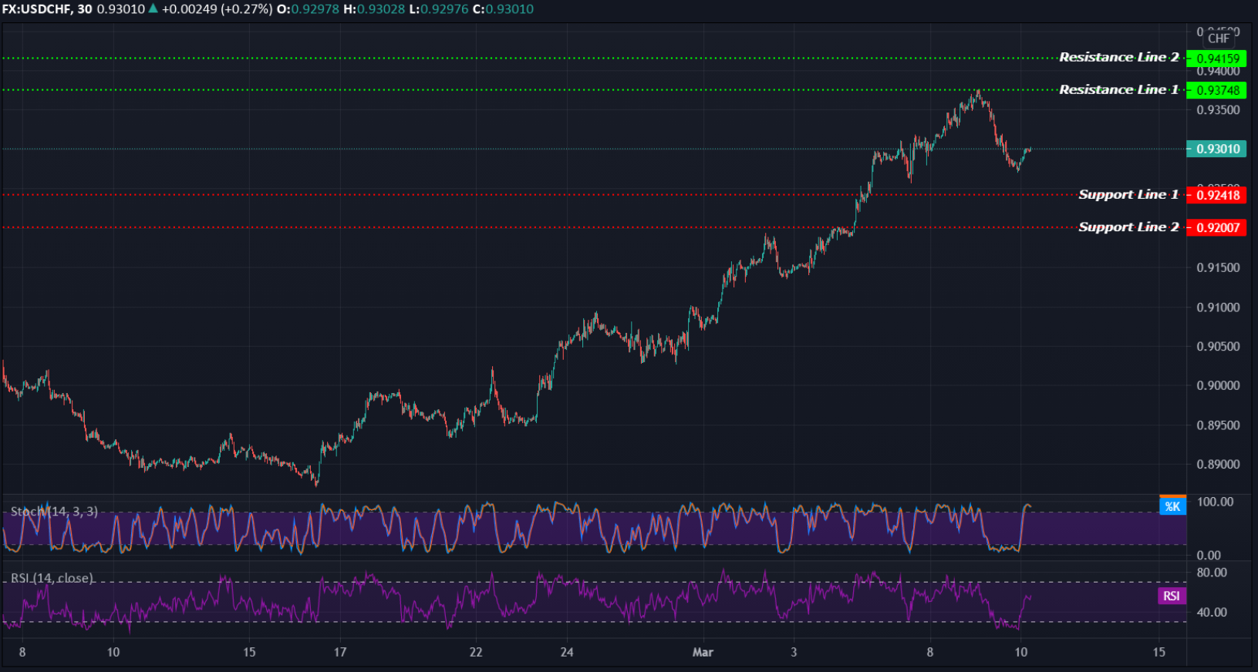Image resolution: width=1258 pixels, height=672 pixels.
Task: Select the Support Line 1 label
Action: [x=1129, y=194]
